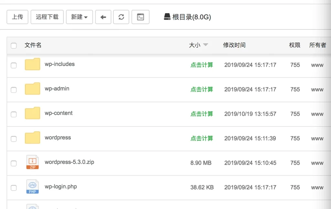The height and width of the screenshot is (209, 331).
Task: Click the wp-login.php file name
Action: (x=60, y=187)
